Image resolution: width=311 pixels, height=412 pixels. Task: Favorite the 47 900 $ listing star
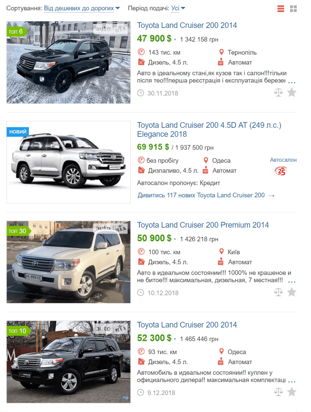[291, 92]
